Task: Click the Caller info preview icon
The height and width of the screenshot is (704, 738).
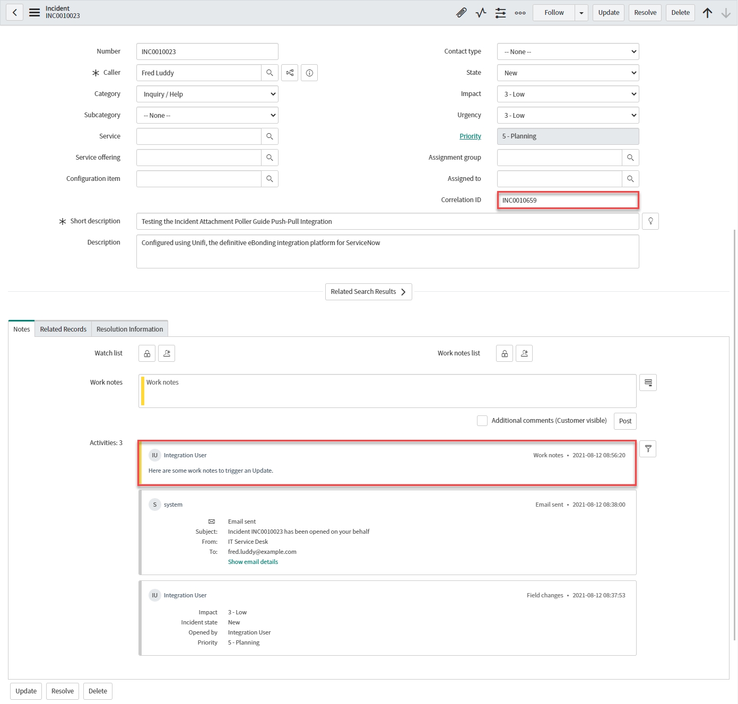Action: coord(309,73)
